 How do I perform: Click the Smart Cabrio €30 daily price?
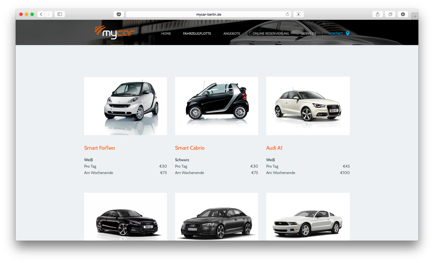tap(254, 166)
